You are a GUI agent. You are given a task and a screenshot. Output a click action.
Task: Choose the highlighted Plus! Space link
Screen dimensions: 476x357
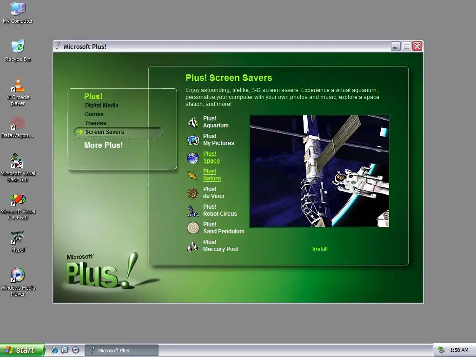[212, 157]
